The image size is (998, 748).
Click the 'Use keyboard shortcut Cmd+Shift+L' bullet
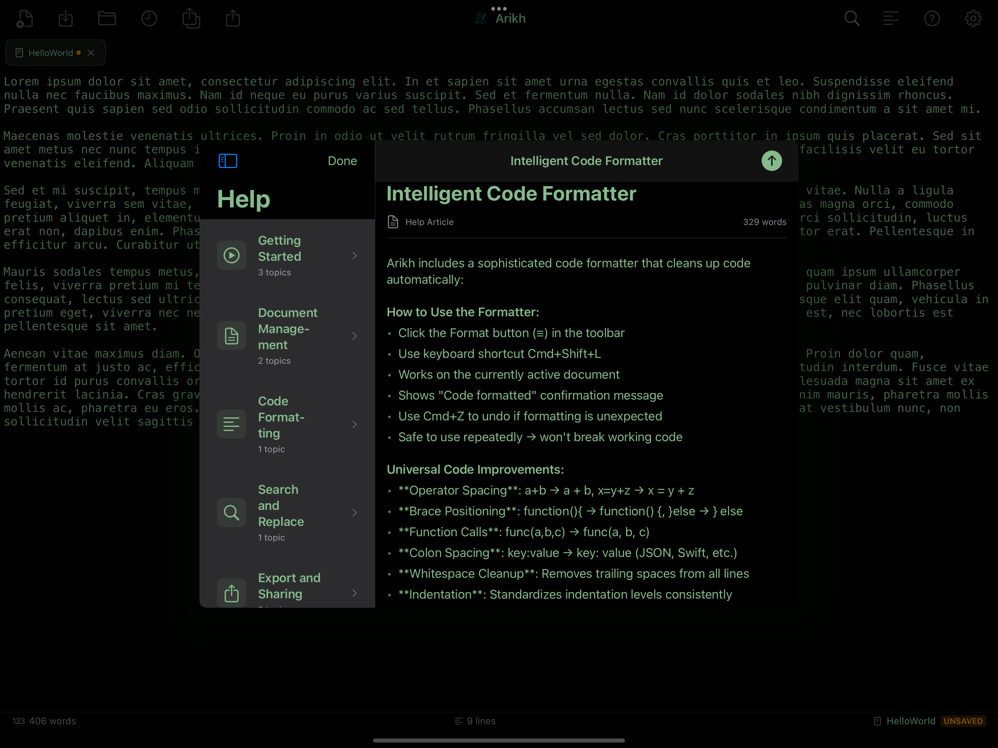(x=499, y=354)
